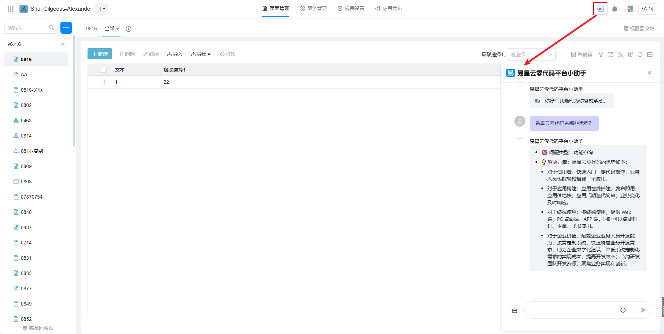664x334 pixels.
Task: Open the AI assistant icon in top bar
Action: pyautogui.click(x=600, y=9)
